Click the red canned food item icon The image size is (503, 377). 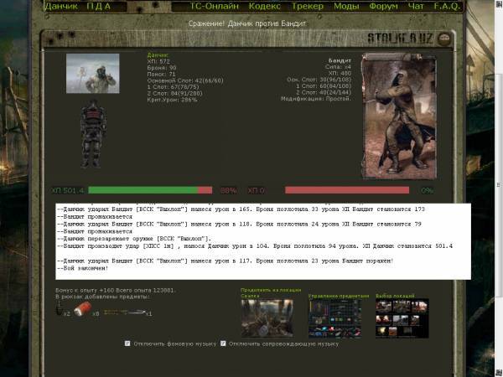tap(84, 311)
